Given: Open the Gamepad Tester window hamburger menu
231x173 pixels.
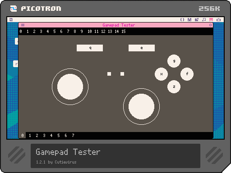Looking at the screenshot, I should (23, 25).
